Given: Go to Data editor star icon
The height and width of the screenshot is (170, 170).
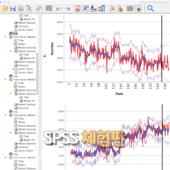Looking at the screenshot, I should (77, 9).
